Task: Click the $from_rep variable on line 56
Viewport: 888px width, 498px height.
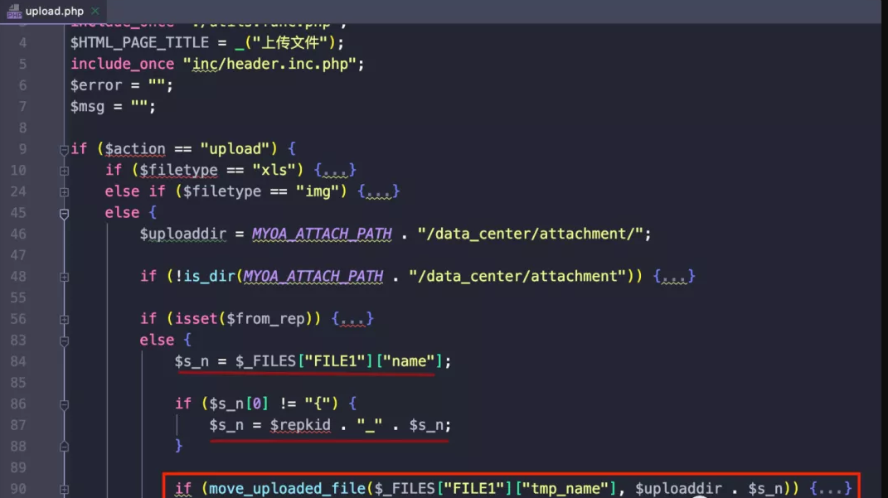Action: pos(265,319)
